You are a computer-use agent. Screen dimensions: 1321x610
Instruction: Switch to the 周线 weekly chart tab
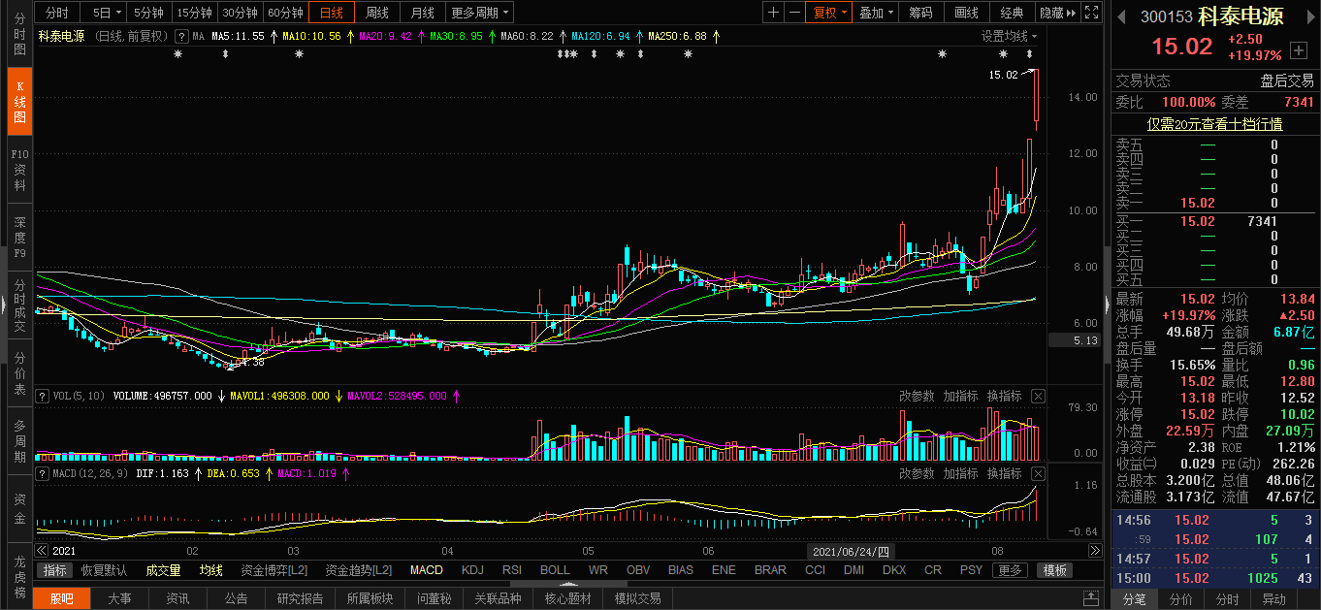point(376,13)
